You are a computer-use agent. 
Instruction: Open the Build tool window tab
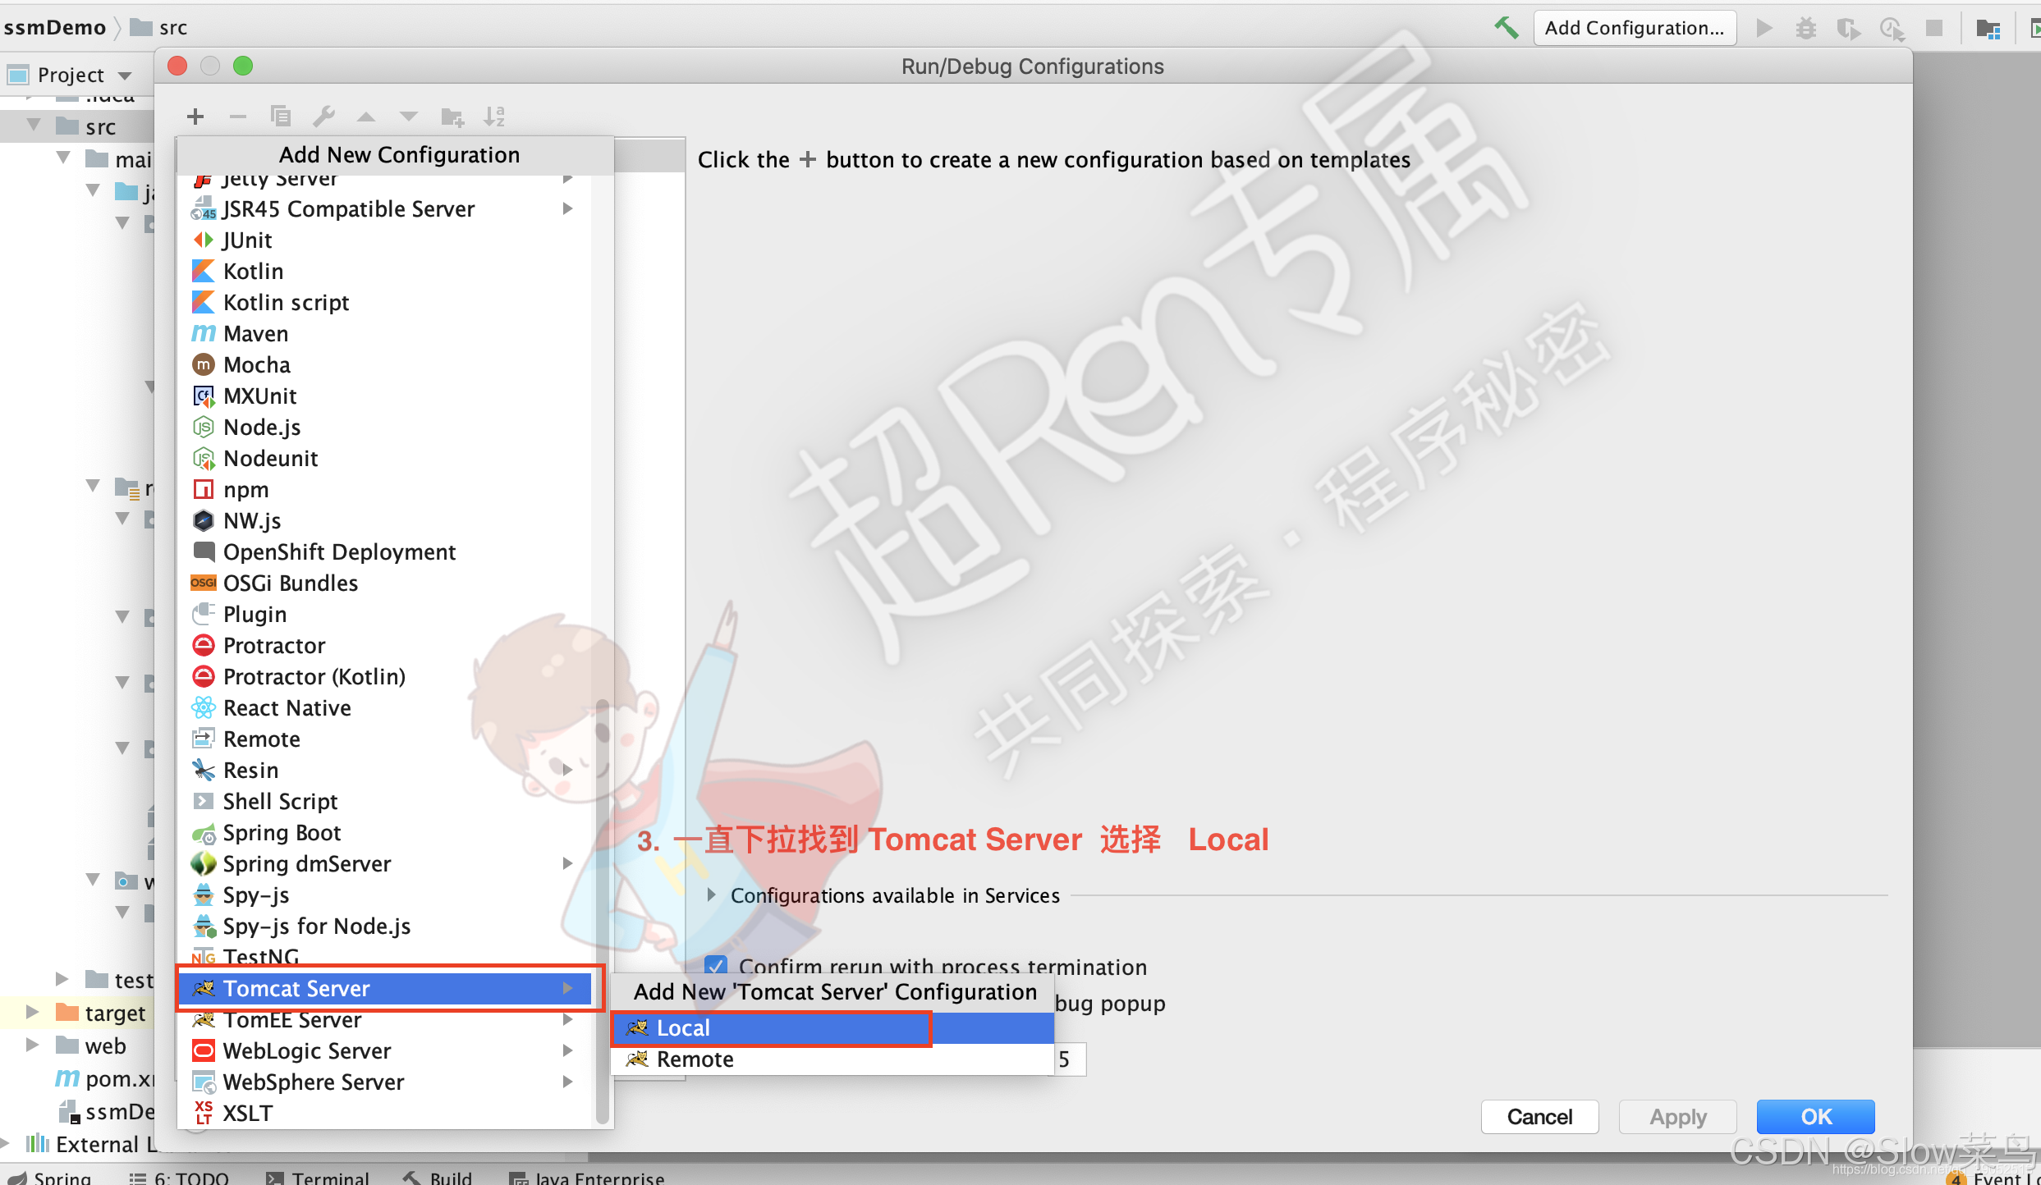438,1177
